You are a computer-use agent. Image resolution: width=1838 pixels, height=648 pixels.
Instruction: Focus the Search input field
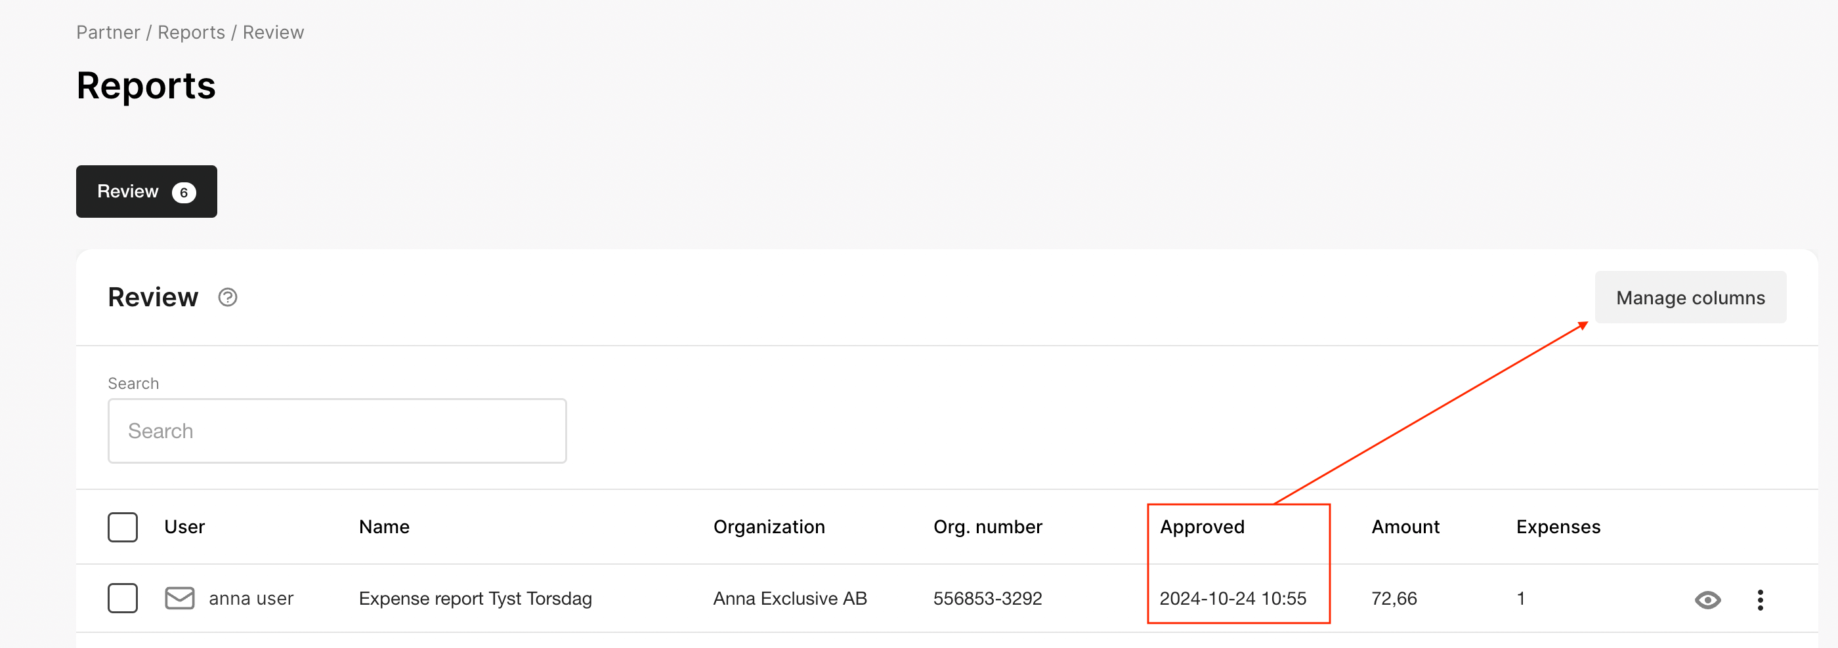(337, 430)
